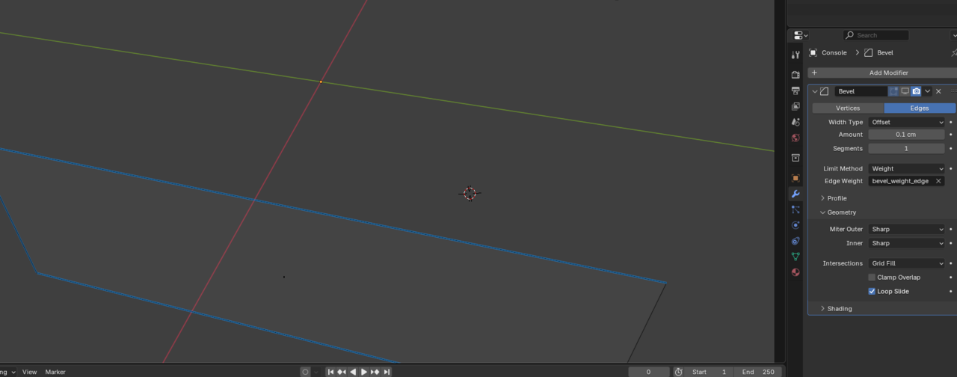Click the properties Search field
The height and width of the screenshot is (377, 957).
(x=876, y=35)
